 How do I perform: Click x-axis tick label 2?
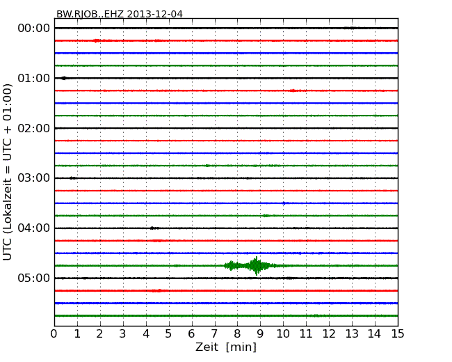[99, 334]
